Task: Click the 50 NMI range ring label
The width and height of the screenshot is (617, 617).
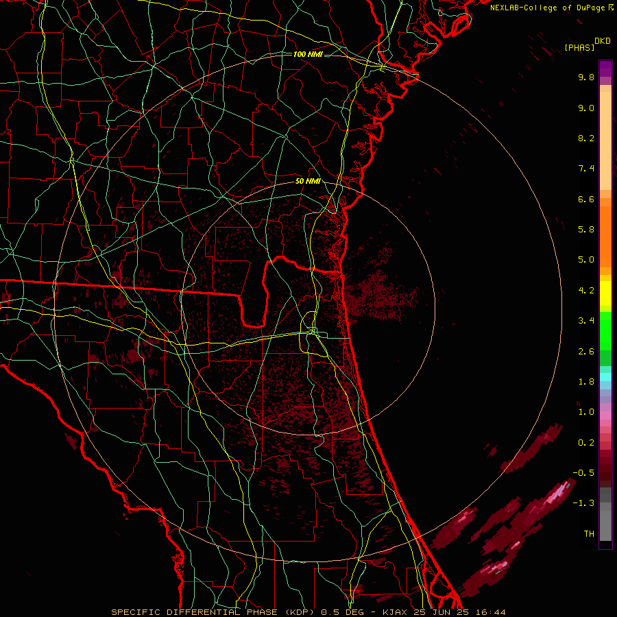Action: tap(308, 182)
